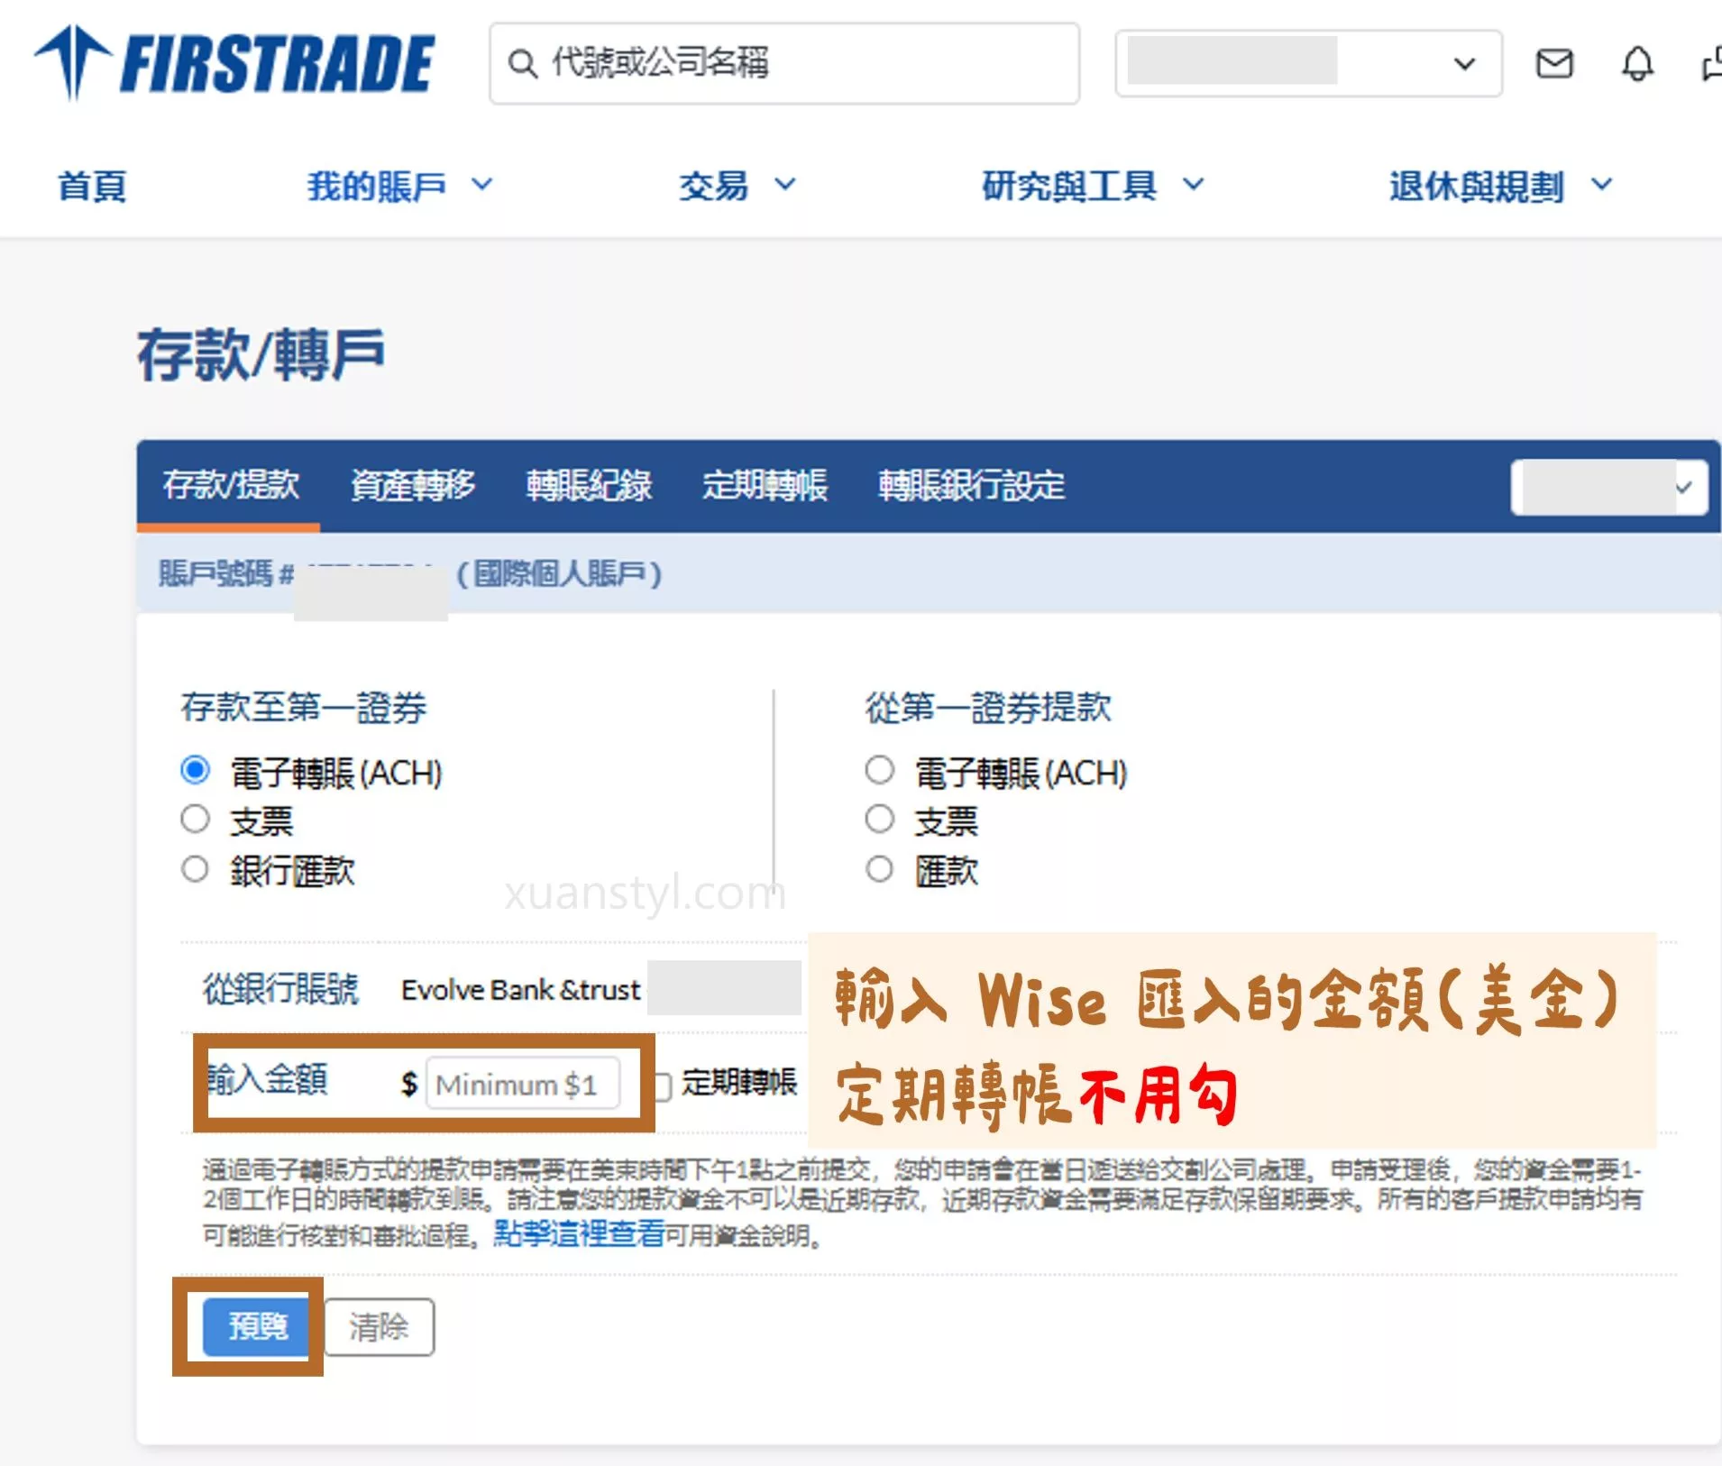Switch to the 資產轉移 tab
Image resolution: width=1722 pixels, height=1466 pixels.
click(412, 485)
